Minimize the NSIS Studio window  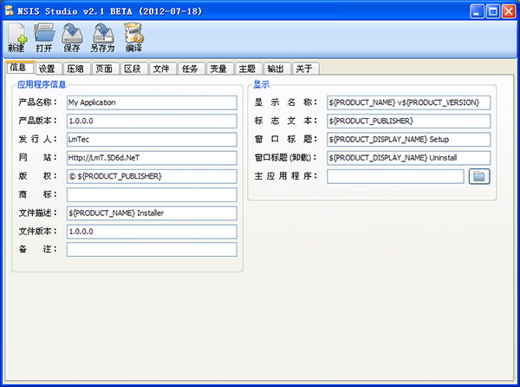pyautogui.click(x=477, y=11)
